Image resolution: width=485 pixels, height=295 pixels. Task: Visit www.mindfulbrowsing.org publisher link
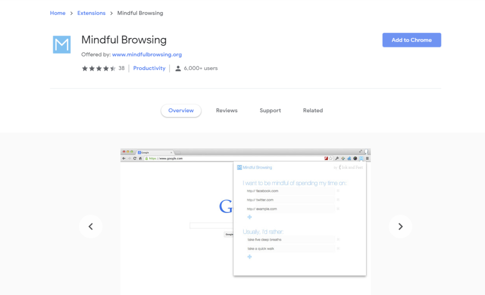point(147,54)
